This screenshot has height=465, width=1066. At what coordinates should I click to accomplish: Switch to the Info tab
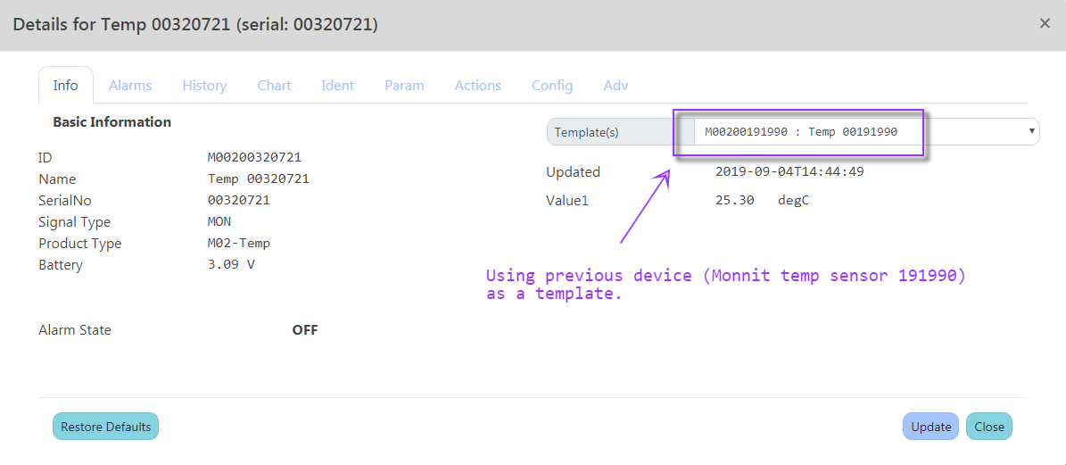pos(65,86)
